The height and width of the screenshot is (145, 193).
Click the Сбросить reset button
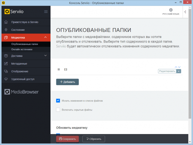click(x=94, y=139)
